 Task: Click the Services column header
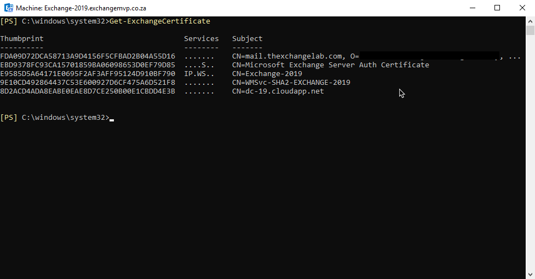click(x=202, y=38)
